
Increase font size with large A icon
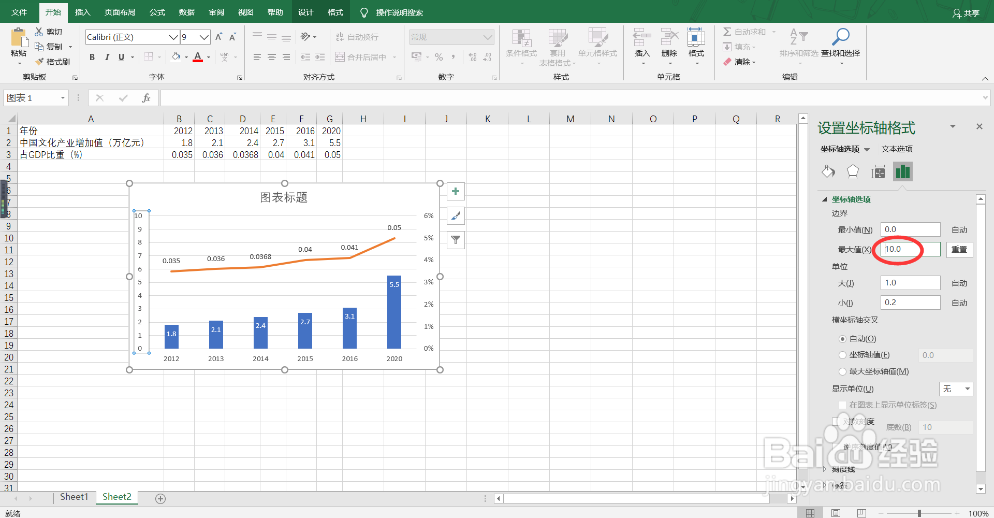(218, 37)
